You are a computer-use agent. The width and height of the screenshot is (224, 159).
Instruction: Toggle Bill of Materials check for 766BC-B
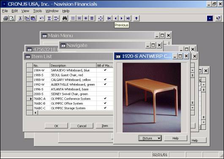[x=105, y=103]
